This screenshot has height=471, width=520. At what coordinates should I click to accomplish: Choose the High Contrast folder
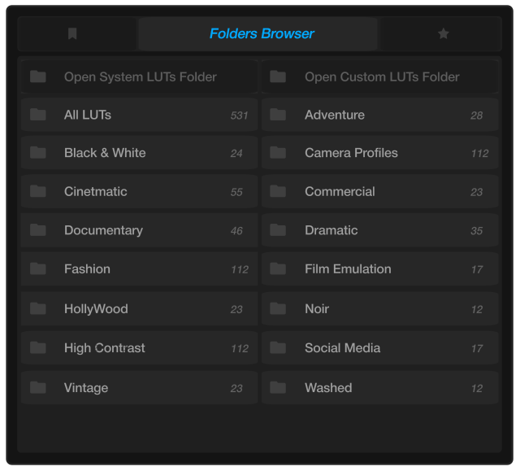pyautogui.click(x=139, y=347)
